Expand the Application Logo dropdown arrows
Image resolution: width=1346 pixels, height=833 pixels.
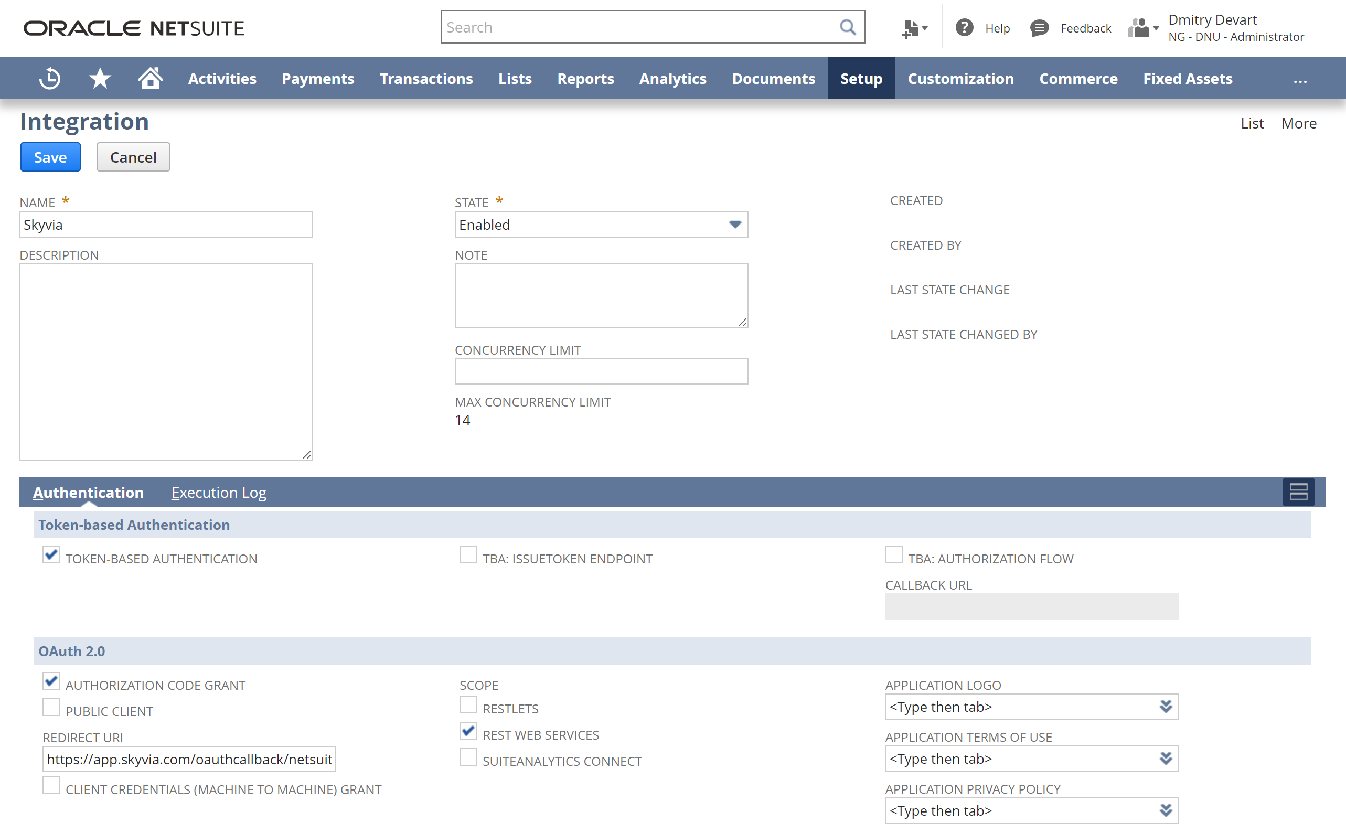pyautogui.click(x=1166, y=707)
